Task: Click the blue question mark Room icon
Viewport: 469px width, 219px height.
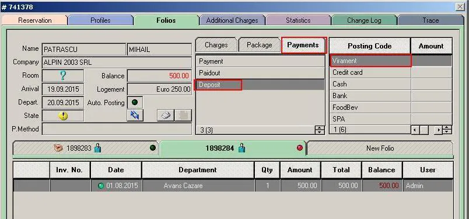Action: coord(63,75)
